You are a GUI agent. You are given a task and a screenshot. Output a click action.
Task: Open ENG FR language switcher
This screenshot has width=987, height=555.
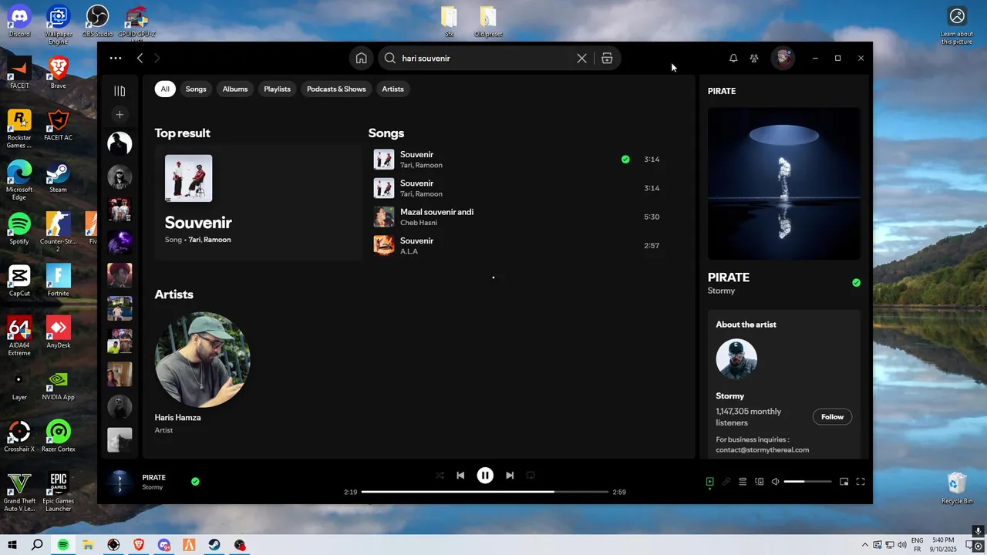point(918,545)
